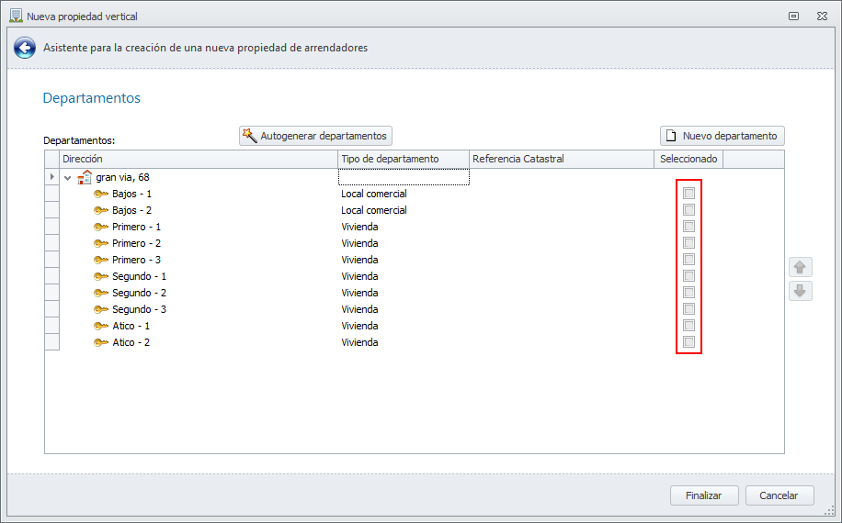
Task: Tick the checkbox for Primero - 2
Action: [689, 243]
